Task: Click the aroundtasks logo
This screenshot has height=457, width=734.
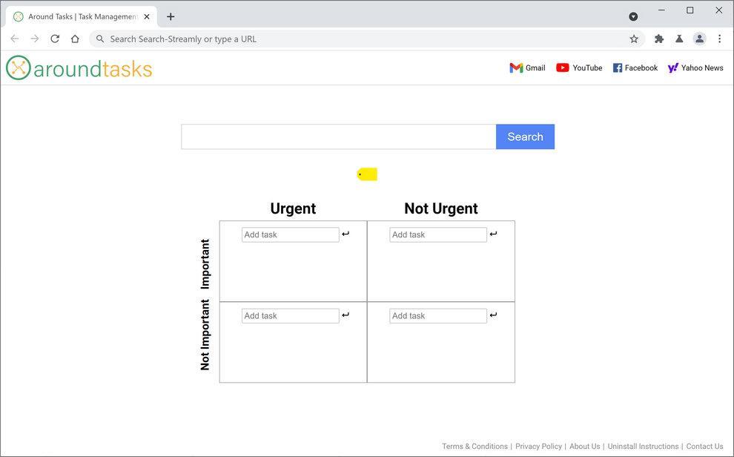Action: coord(79,68)
